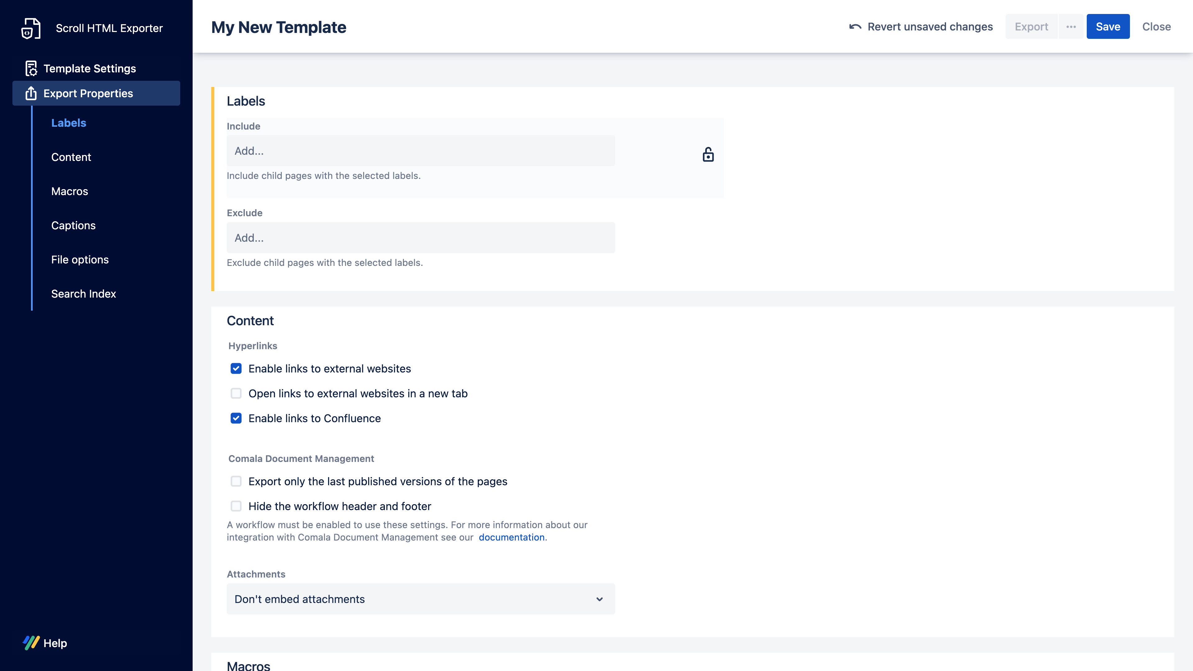Open the Comala documentation link
Viewport: 1193px width, 671px height.
[x=512, y=537]
